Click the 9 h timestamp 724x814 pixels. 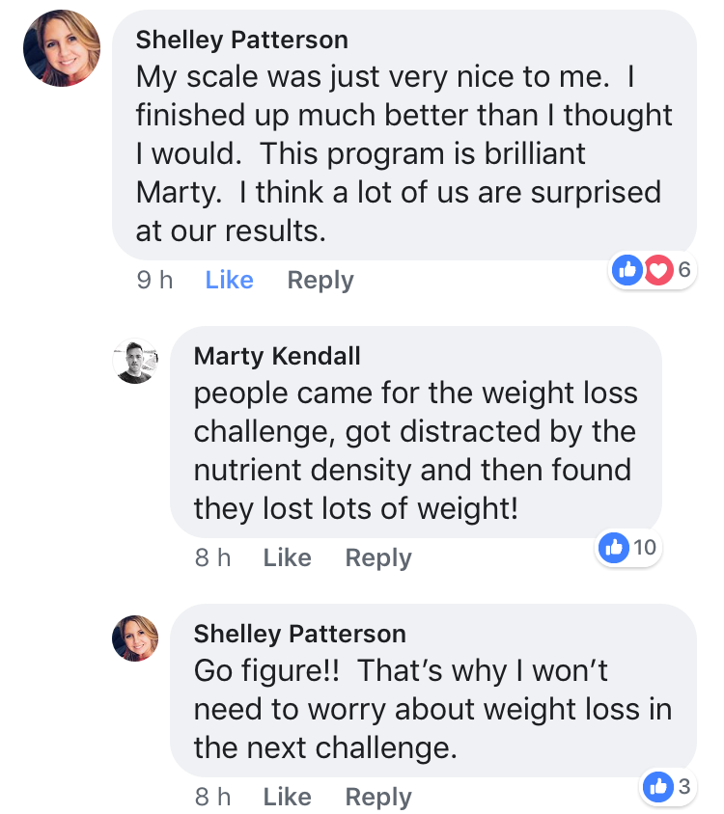tap(154, 281)
